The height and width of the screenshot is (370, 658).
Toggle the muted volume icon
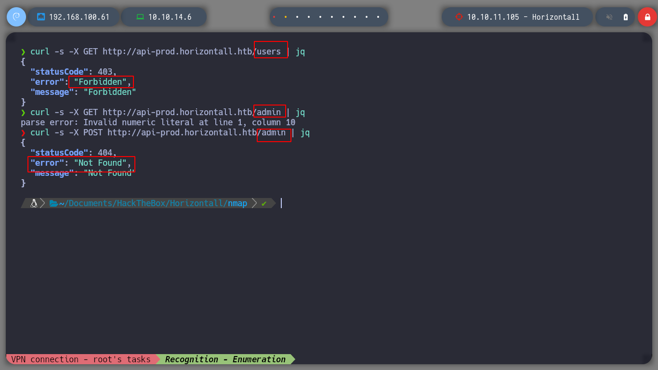[x=609, y=17]
